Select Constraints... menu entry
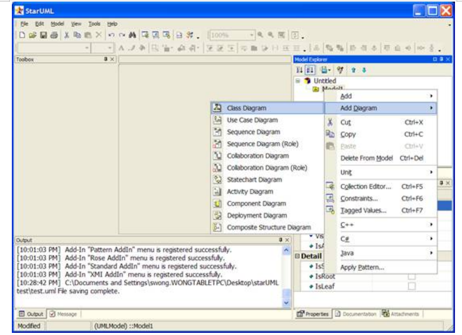This screenshot has height=335, width=462. point(381,198)
